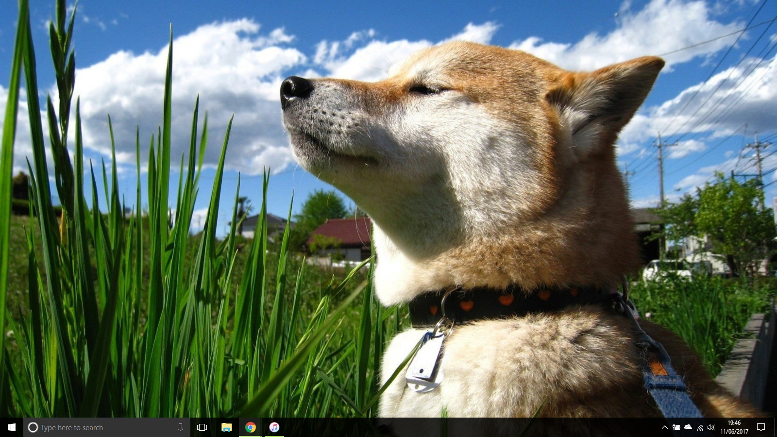Click the 19:46 clock time
The image size is (777, 437).
(x=734, y=423)
